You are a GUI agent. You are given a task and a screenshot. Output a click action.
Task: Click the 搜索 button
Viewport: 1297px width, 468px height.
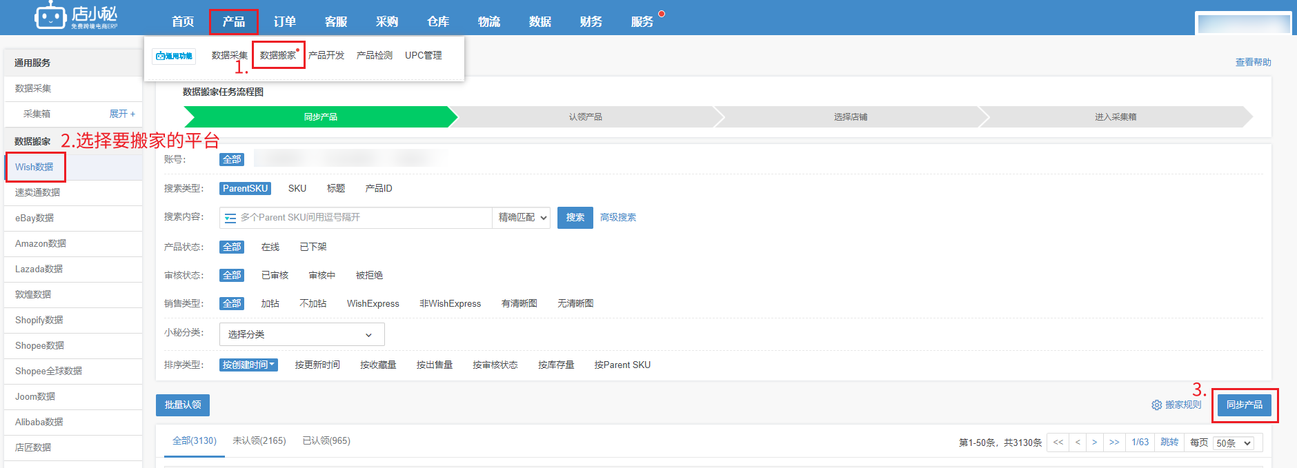pyautogui.click(x=575, y=218)
